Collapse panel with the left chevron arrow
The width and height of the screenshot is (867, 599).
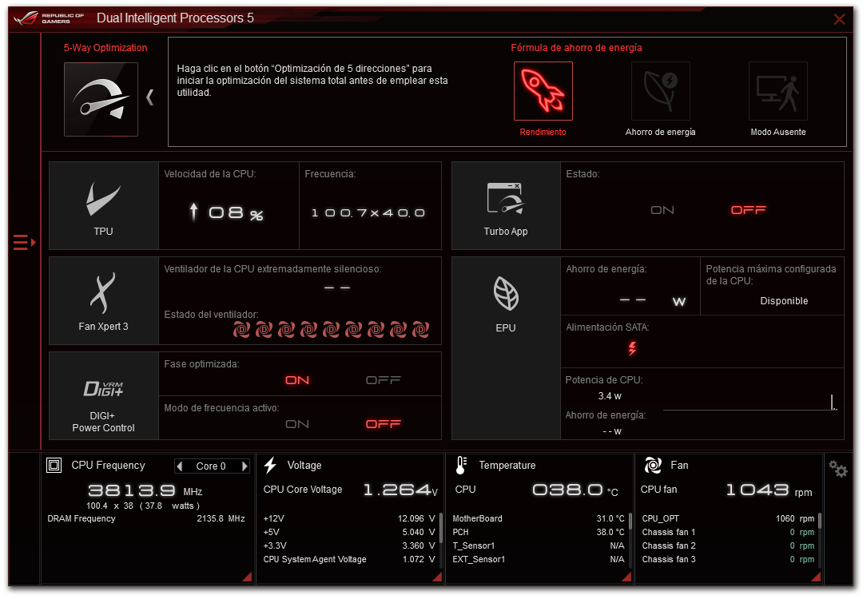coord(149,97)
